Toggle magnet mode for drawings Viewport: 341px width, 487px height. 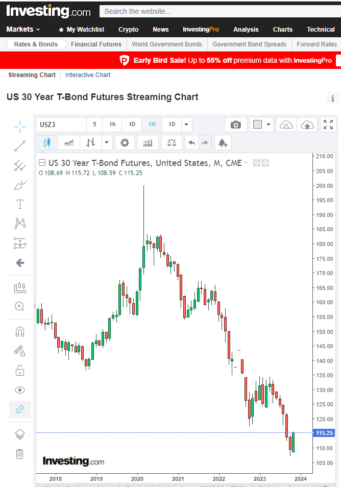[20, 332]
